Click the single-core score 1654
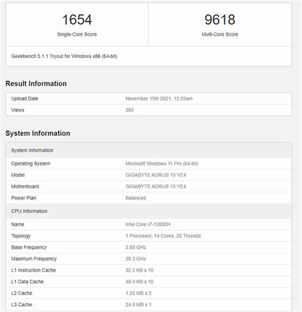 tap(77, 20)
